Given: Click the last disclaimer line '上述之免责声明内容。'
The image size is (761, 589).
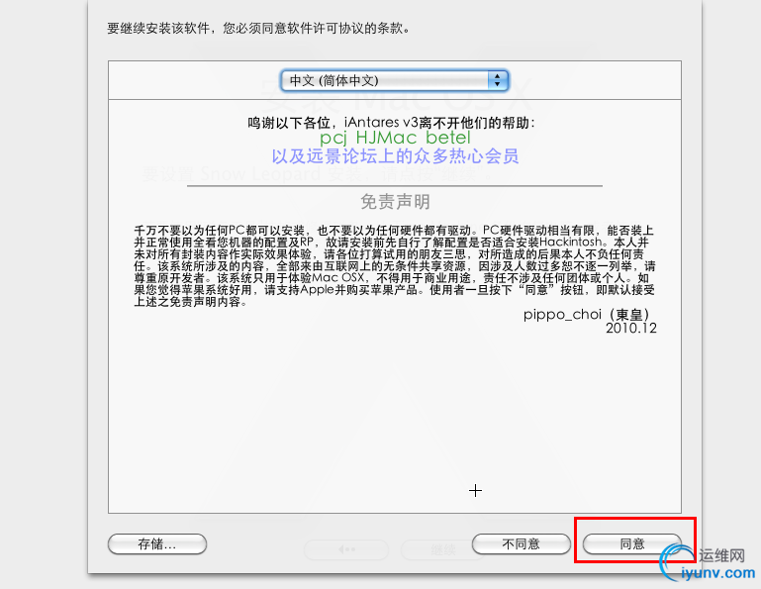Looking at the screenshot, I should (x=192, y=302).
